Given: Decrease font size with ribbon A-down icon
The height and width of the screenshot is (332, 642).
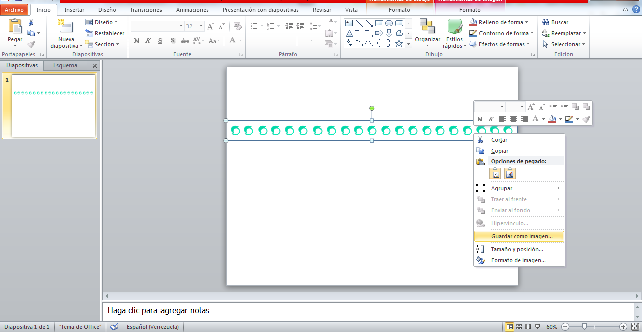Looking at the screenshot, I should (x=221, y=26).
